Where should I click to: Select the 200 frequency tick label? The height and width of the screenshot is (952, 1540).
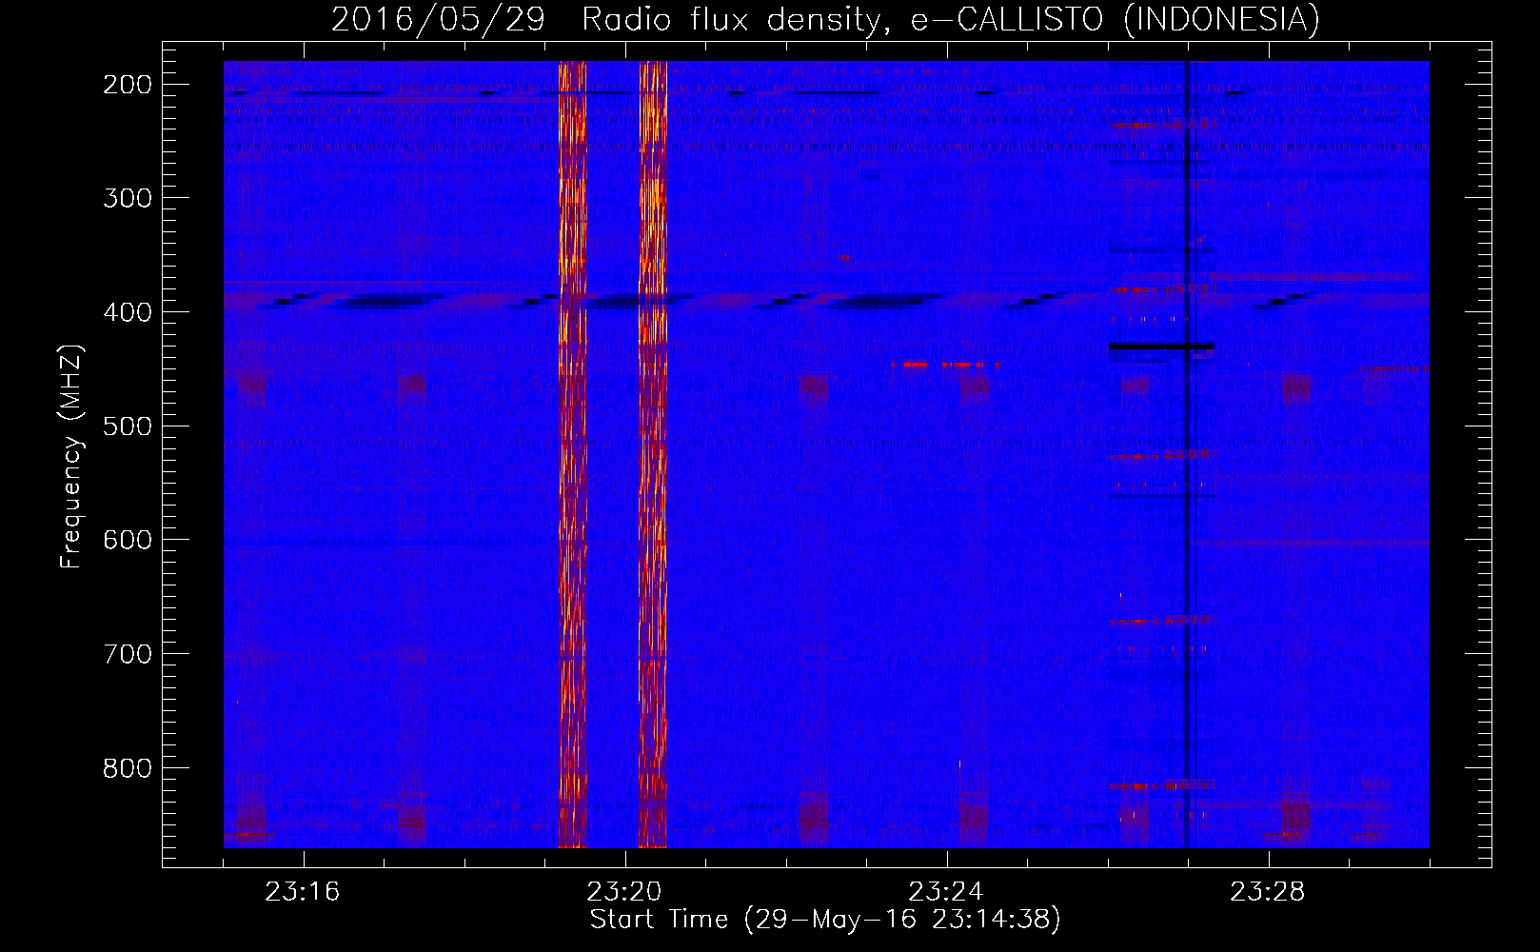pyautogui.click(x=128, y=85)
